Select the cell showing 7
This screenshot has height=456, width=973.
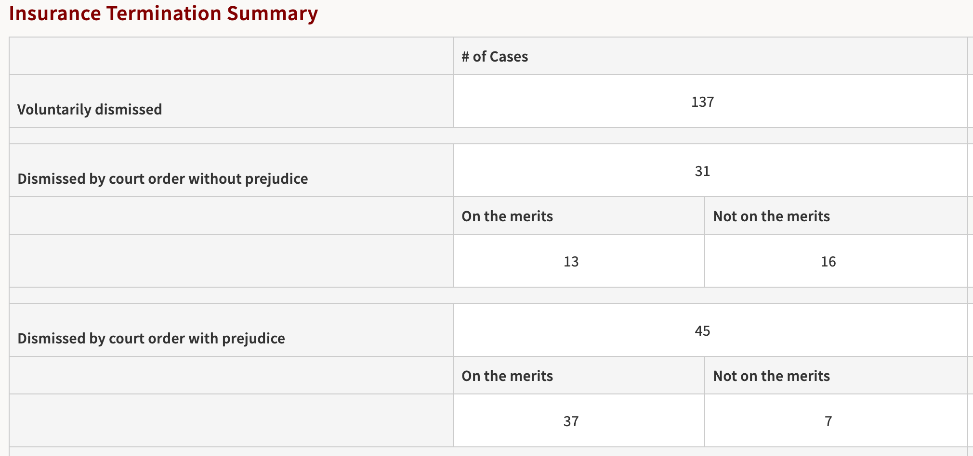[x=836, y=420]
